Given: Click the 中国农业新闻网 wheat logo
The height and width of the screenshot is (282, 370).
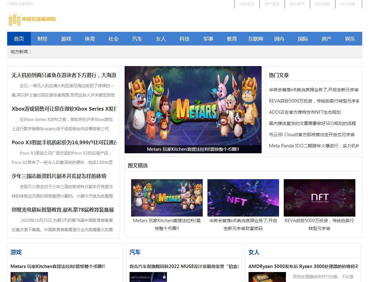Looking at the screenshot, I should click(x=32, y=19).
